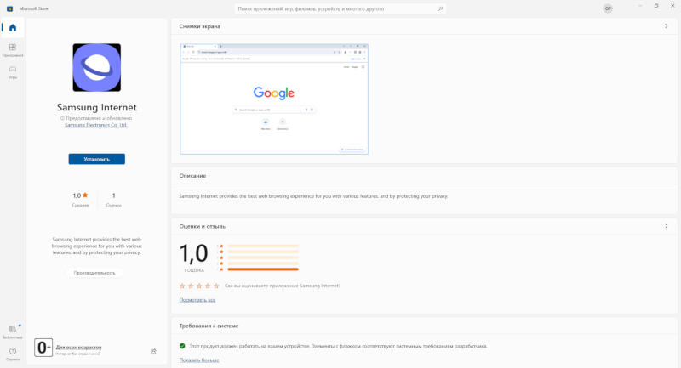Viewport: 681px width, 368px height.
Task: Expand the Снимки экрана section chevron
Action: point(666,26)
